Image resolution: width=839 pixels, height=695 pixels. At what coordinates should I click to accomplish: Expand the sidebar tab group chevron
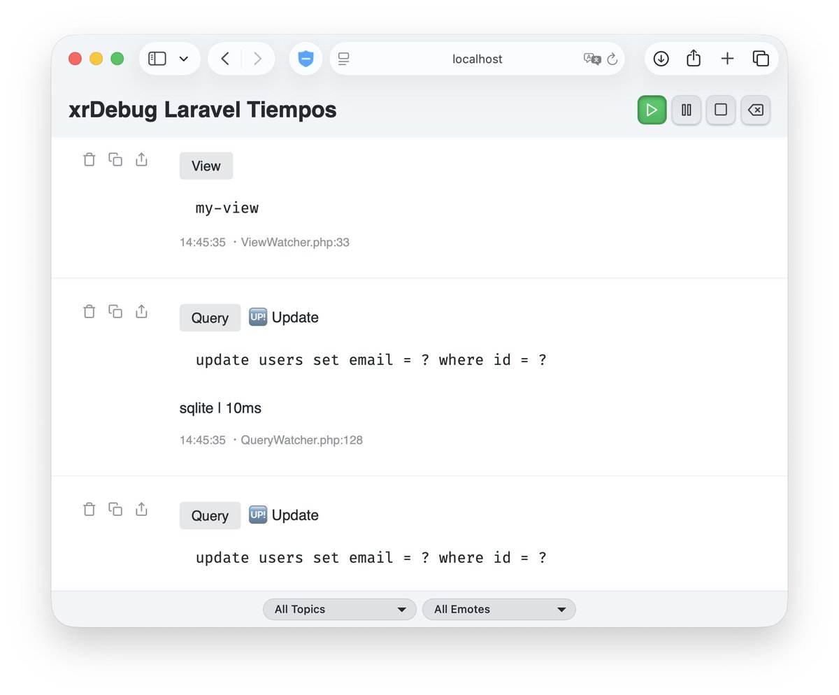pyautogui.click(x=184, y=59)
